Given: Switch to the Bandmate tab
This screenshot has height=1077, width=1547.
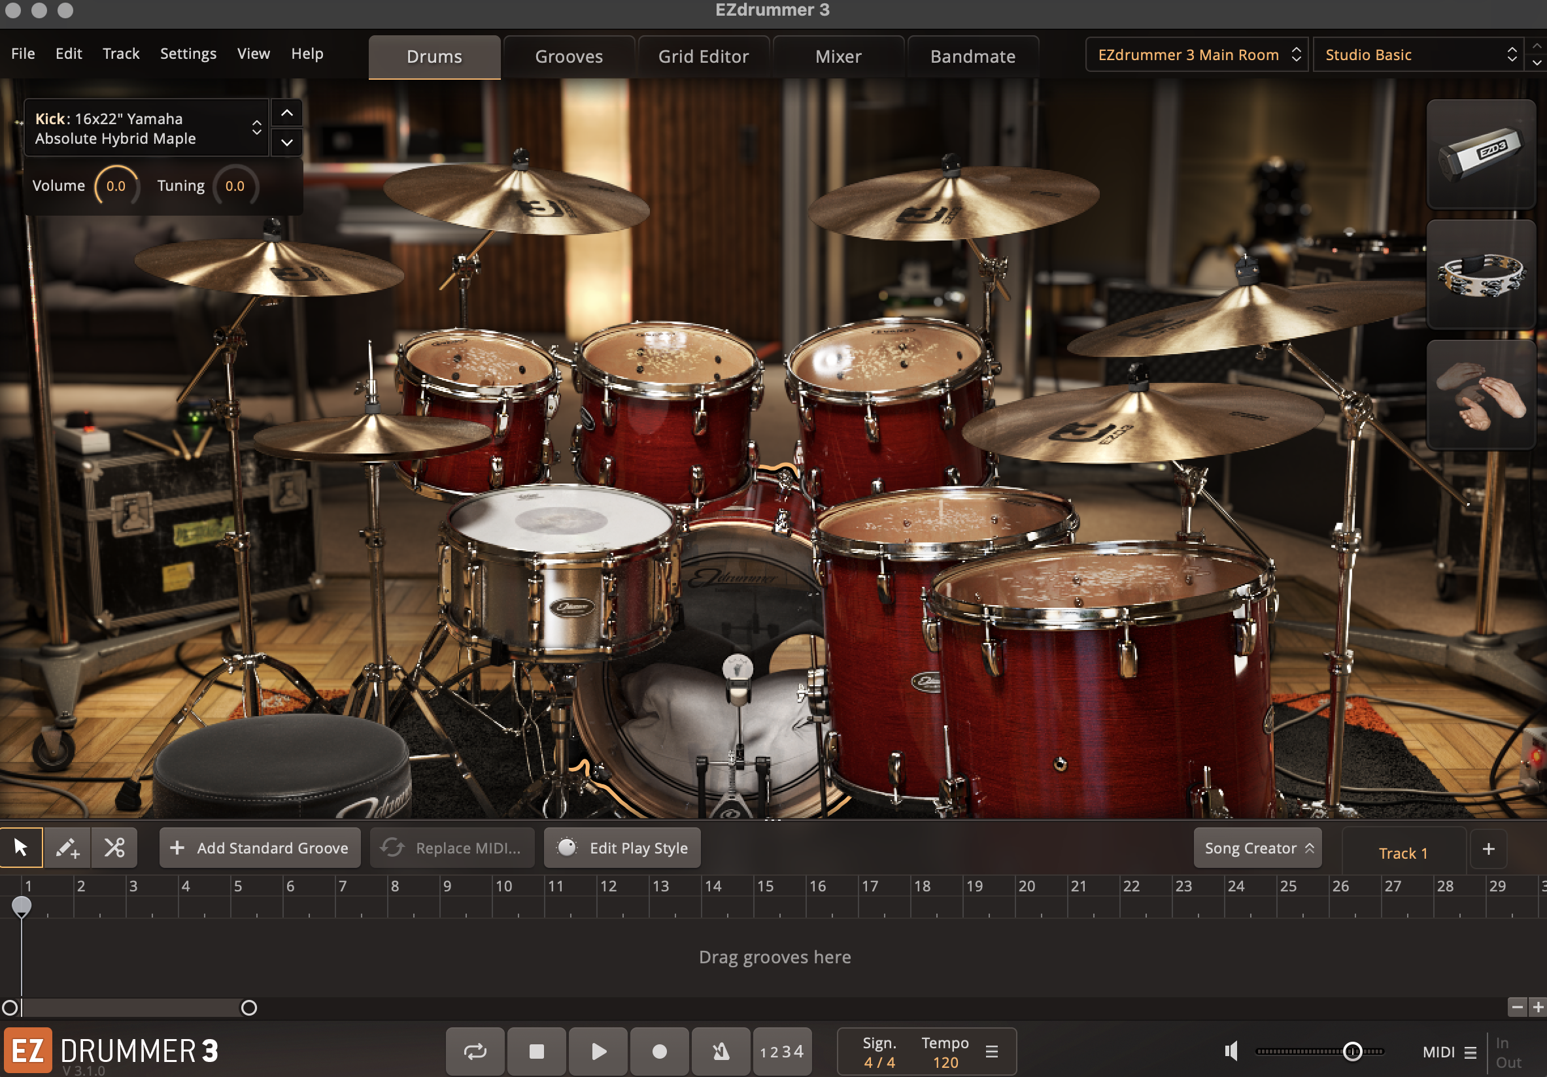Looking at the screenshot, I should point(973,57).
